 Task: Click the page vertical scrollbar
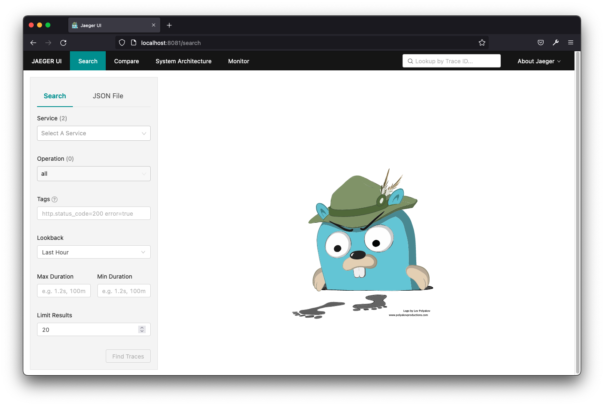pos(577,213)
